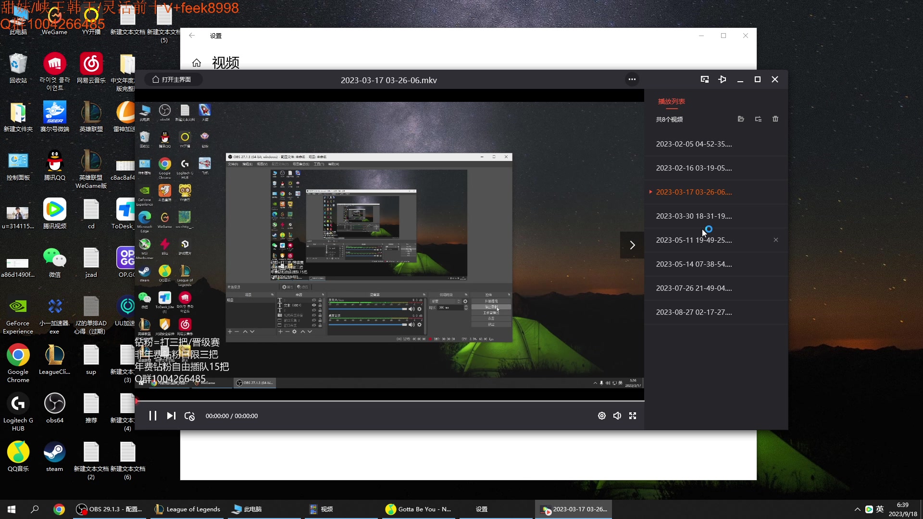Select the Google Chrome desktop icon
The image size is (923, 519).
18,363
